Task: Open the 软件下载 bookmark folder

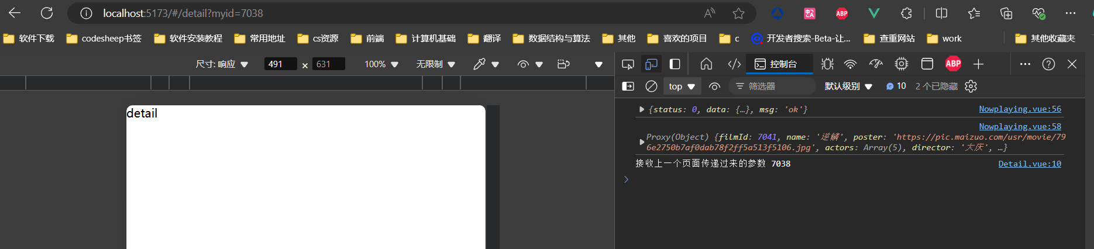Action: 29,38
